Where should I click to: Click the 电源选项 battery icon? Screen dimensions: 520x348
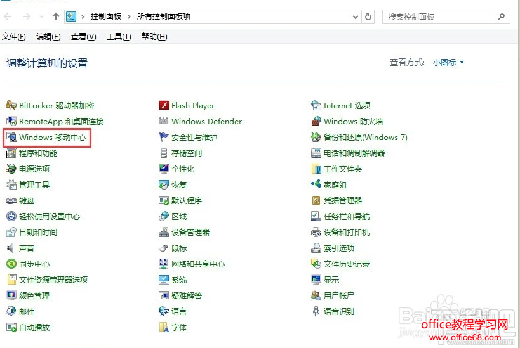[x=11, y=169]
